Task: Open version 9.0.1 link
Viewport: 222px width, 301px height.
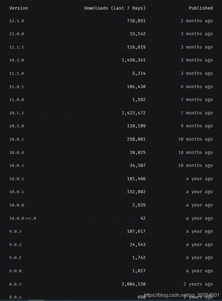Action: click(15, 258)
